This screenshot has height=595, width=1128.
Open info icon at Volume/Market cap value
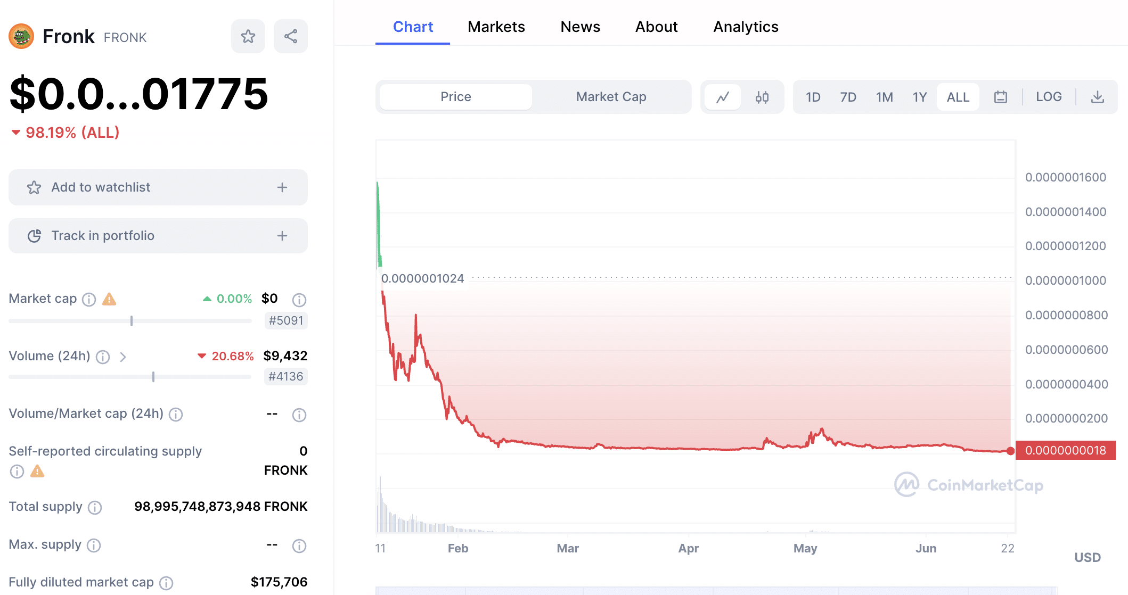pyautogui.click(x=299, y=415)
